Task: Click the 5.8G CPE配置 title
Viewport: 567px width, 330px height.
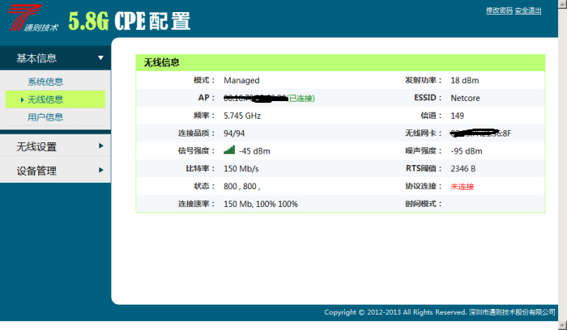Action: [129, 21]
